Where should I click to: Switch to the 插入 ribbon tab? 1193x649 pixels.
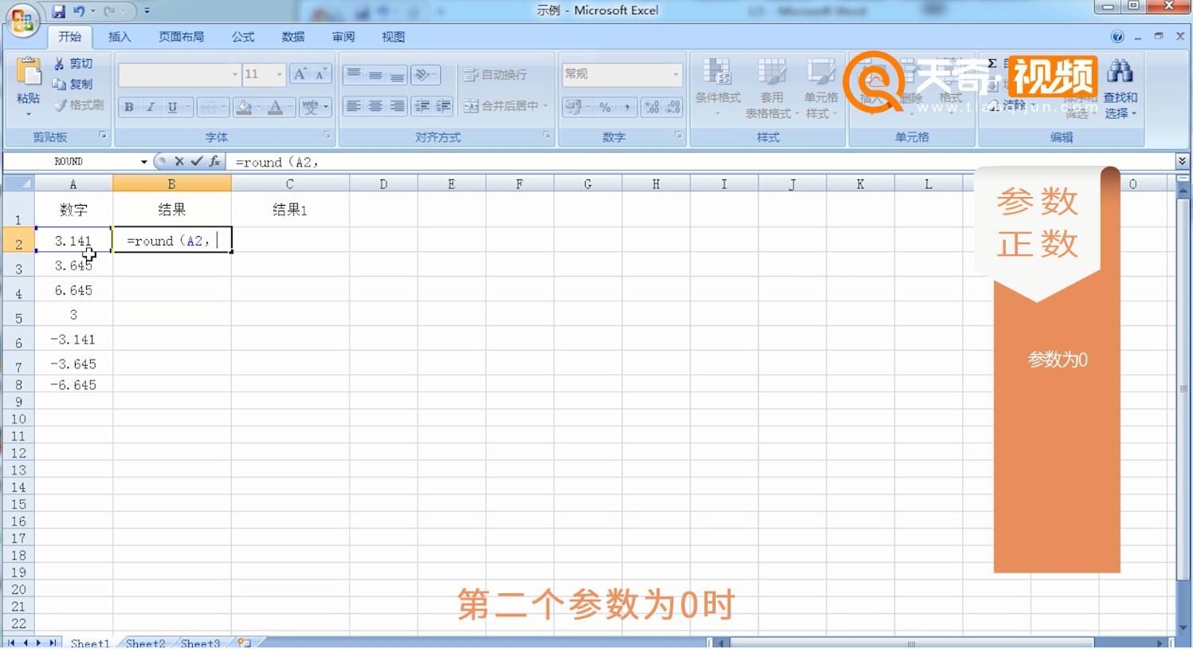pyautogui.click(x=120, y=37)
